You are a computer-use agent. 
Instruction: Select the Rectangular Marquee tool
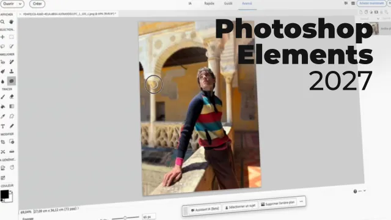tap(12, 37)
